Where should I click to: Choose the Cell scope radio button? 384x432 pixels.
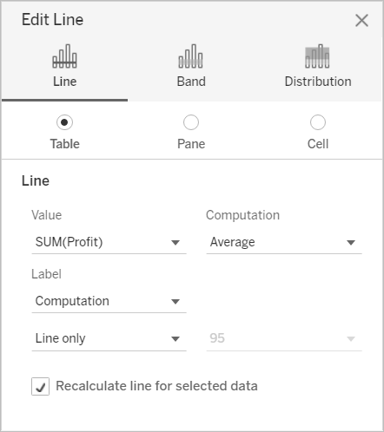click(x=318, y=122)
